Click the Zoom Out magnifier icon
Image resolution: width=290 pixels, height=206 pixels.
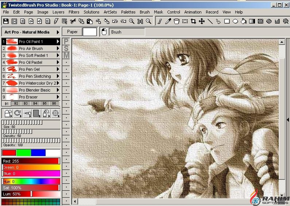coord(148,21)
